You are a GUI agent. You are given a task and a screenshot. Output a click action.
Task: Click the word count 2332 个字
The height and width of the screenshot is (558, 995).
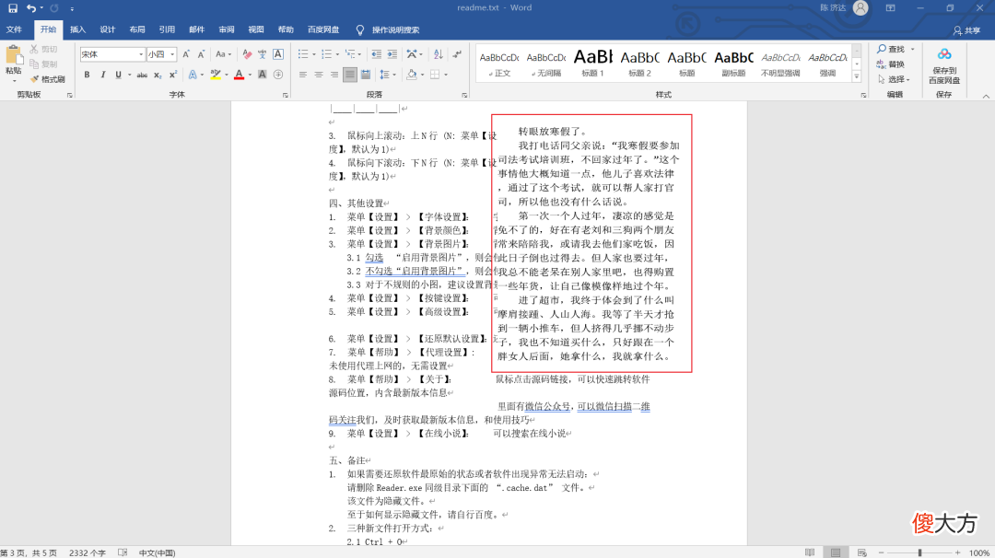(88, 552)
